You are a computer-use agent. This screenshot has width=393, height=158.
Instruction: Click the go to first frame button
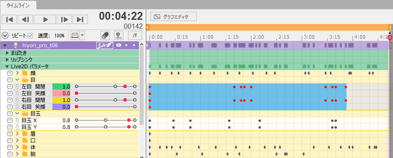(9, 19)
